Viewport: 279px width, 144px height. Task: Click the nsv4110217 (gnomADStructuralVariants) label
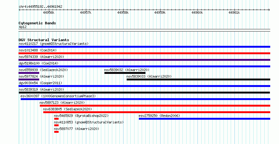pyautogui.click(x=54, y=44)
